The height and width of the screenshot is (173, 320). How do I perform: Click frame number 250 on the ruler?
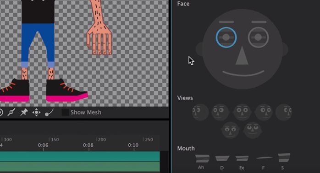(x=149, y=140)
